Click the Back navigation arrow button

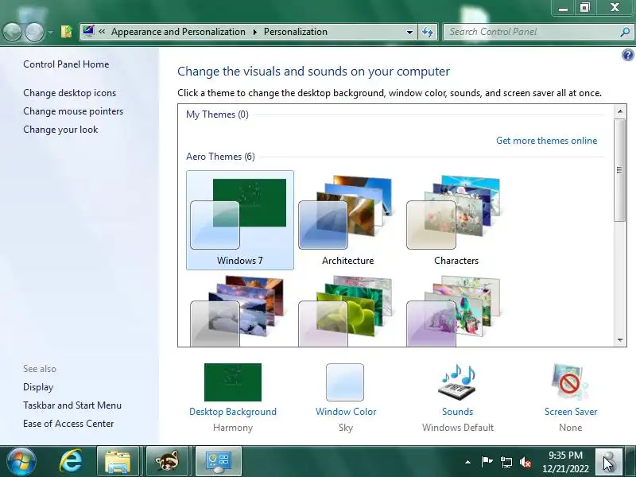12,32
